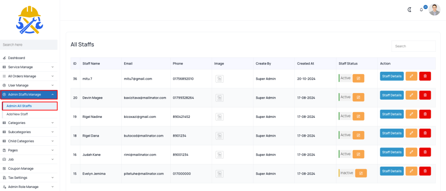
Task: Change status toggle for Devin Magee
Action: (x=358, y=97)
